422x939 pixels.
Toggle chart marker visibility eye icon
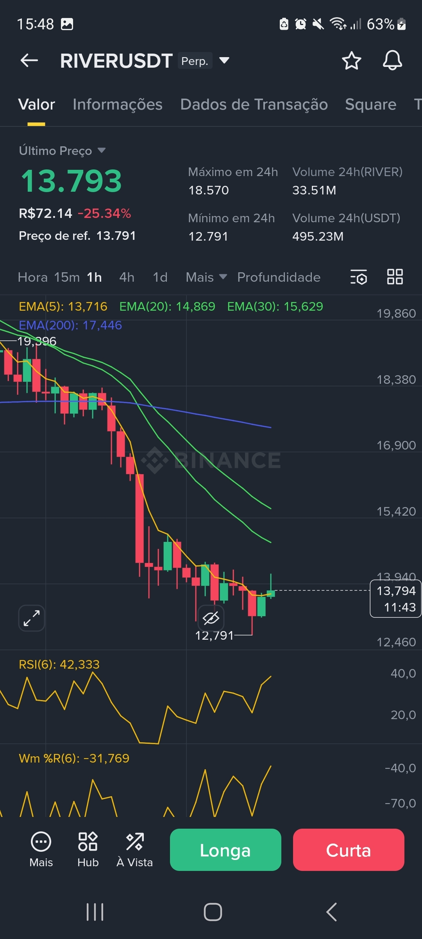211,618
